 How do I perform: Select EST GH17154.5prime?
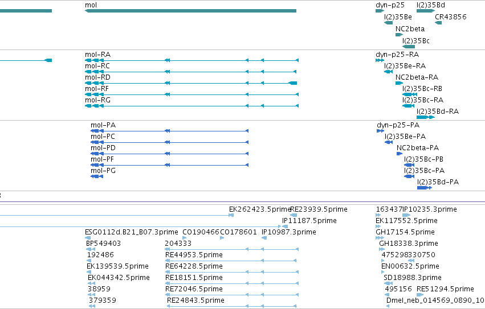(x=380, y=238)
